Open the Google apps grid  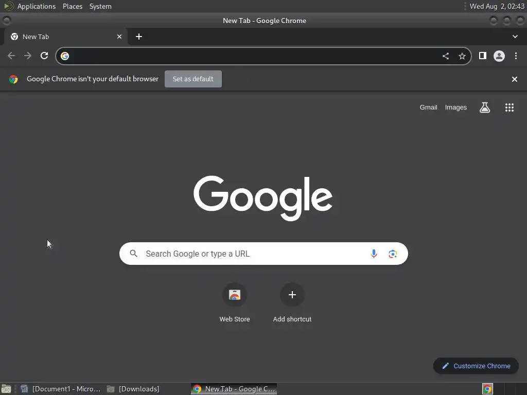point(510,107)
